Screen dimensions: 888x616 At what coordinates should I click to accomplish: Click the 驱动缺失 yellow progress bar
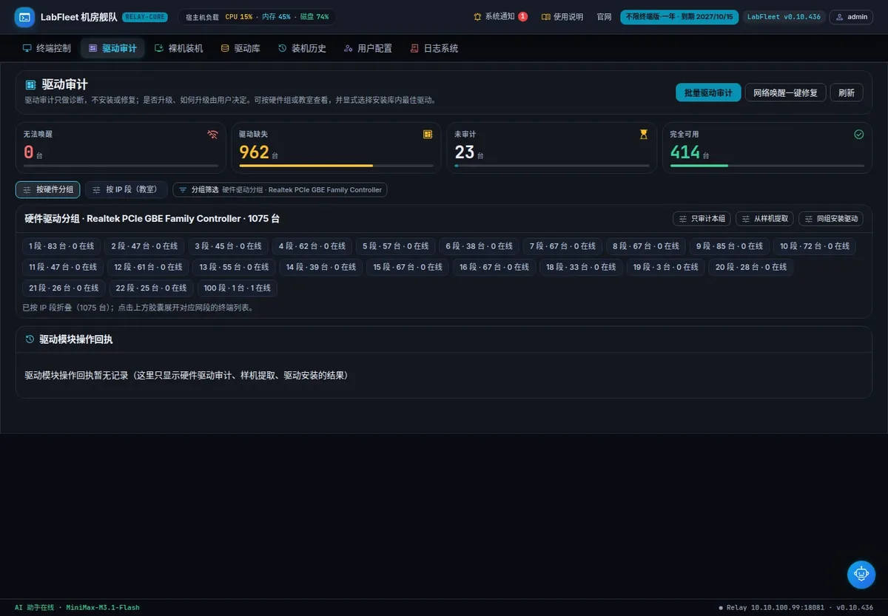coord(306,166)
